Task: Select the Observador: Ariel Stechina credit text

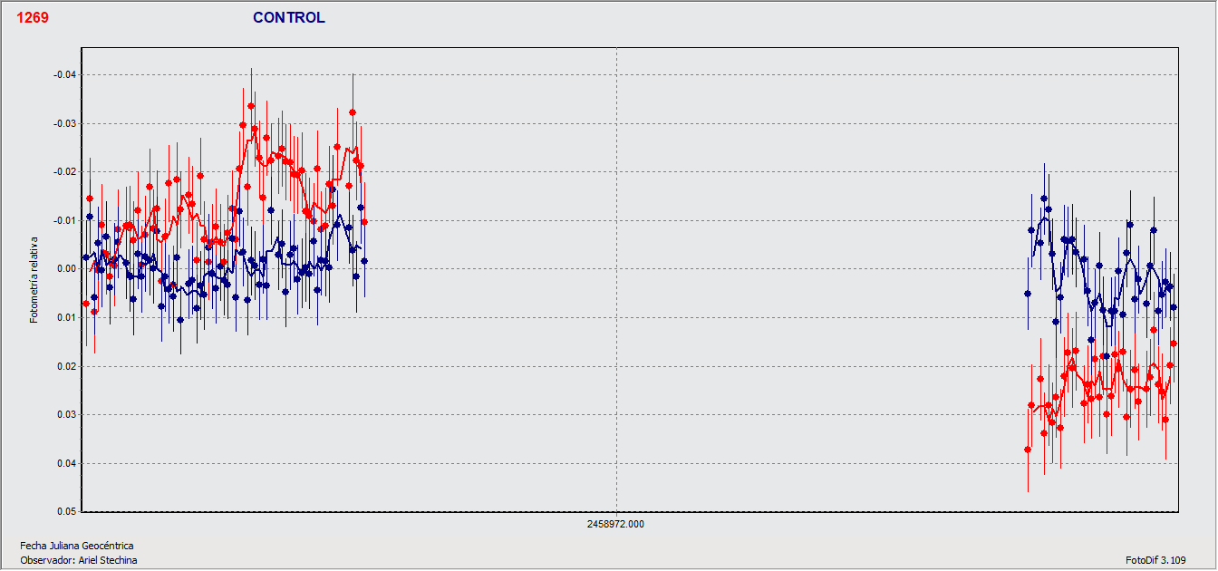Action: [78, 559]
